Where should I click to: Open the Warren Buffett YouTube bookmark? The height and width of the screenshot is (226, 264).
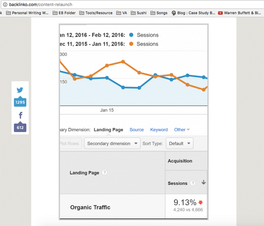tap(240, 13)
